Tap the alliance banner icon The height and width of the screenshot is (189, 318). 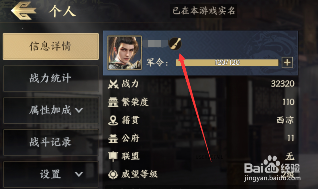click(113, 156)
